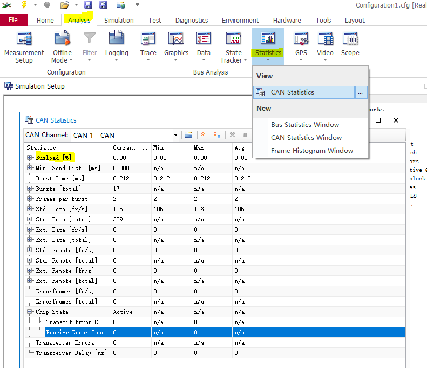Click the lightning bolt start measurement icon
The width and height of the screenshot is (427, 370).
[x=24, y=5]
